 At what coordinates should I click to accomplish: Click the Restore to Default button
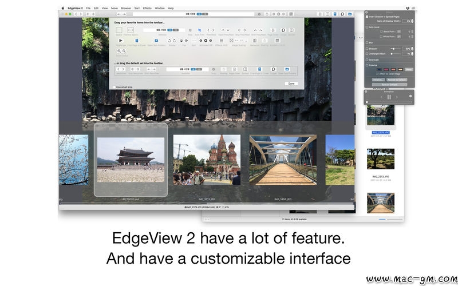[x=397, y=80]
